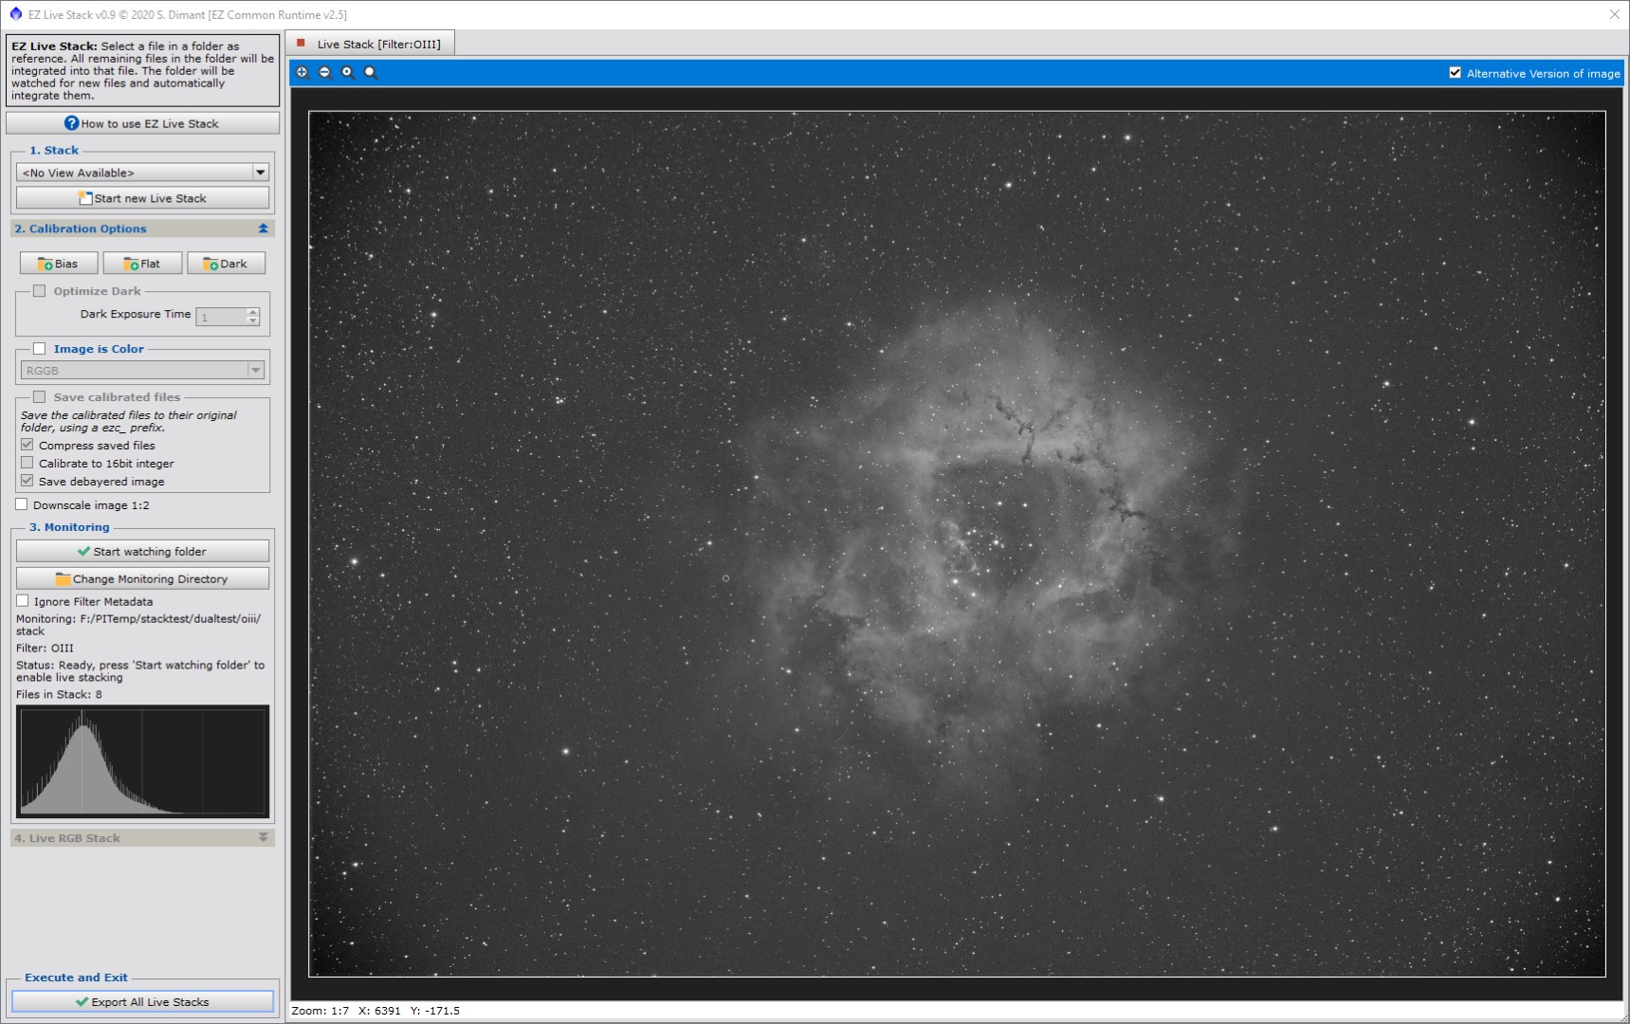Viewport: 1630px width, 1024px height.
Task: Click the red square on Live Stack tab
Action: (301, 43)
